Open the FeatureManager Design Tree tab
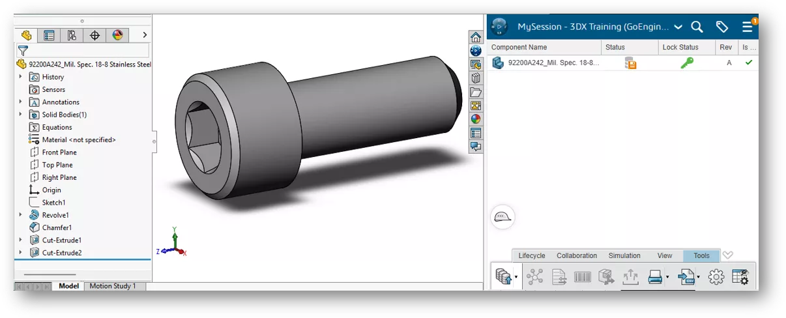This screenshot has height=318, width=786. pyautogui.click(x=27, y=35)
